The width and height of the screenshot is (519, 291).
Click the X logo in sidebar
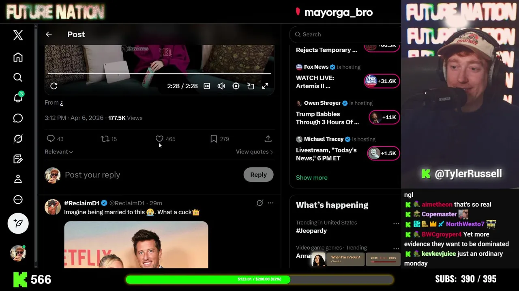(18, 35)
